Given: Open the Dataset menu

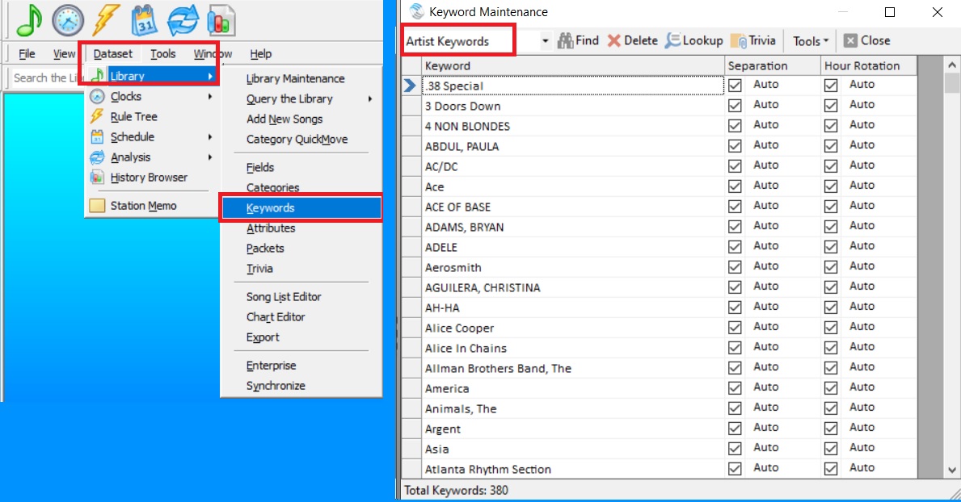Looking at the screenshot, I should pyautogui.click(x=113, y=54).
